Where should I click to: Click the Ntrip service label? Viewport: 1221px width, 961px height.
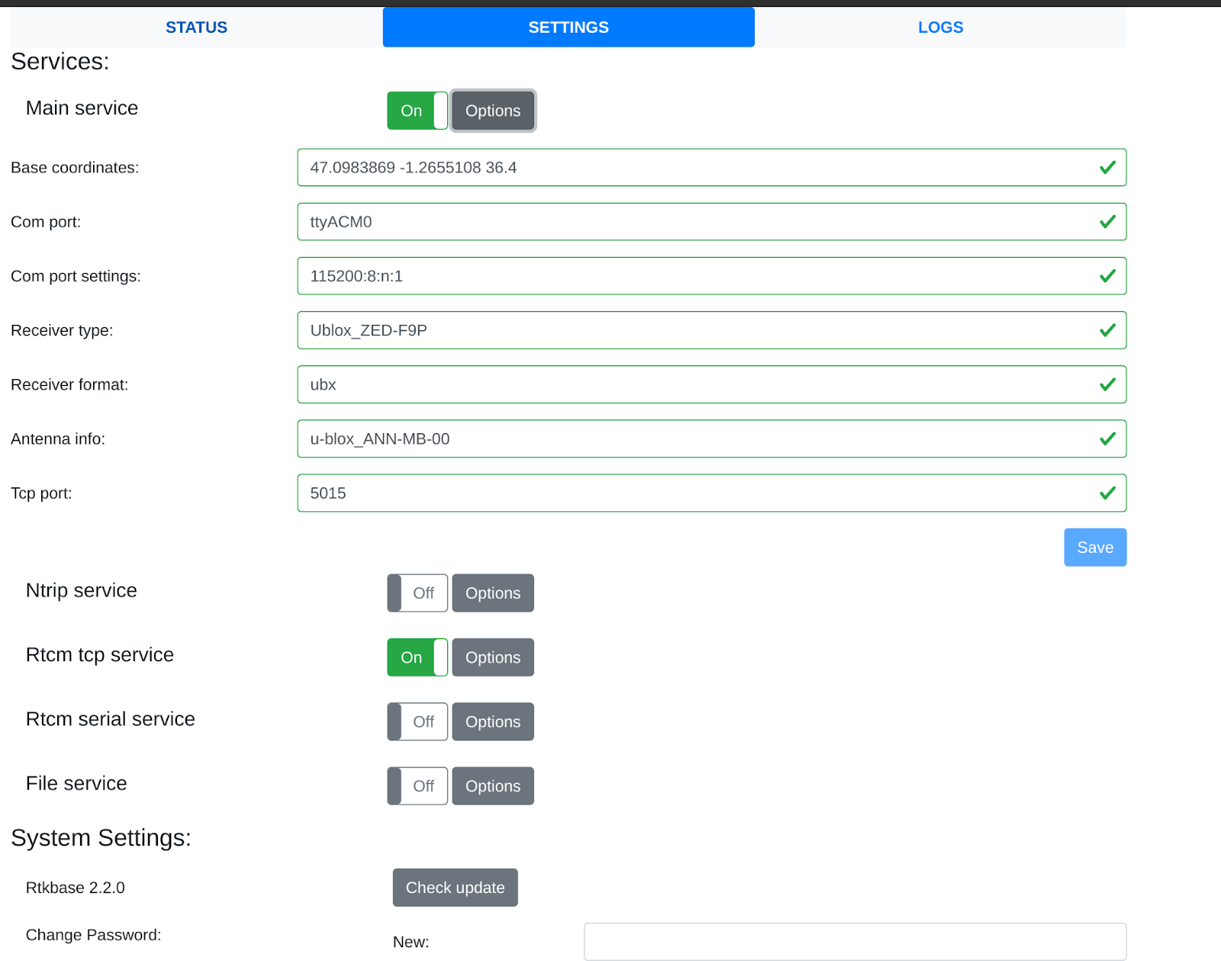[x=82, y=591]
